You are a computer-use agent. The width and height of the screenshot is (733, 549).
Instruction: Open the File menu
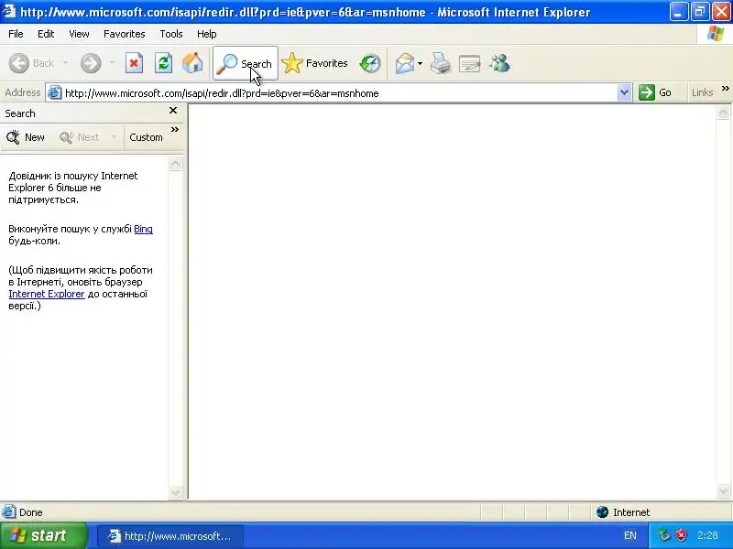point(16,34)
